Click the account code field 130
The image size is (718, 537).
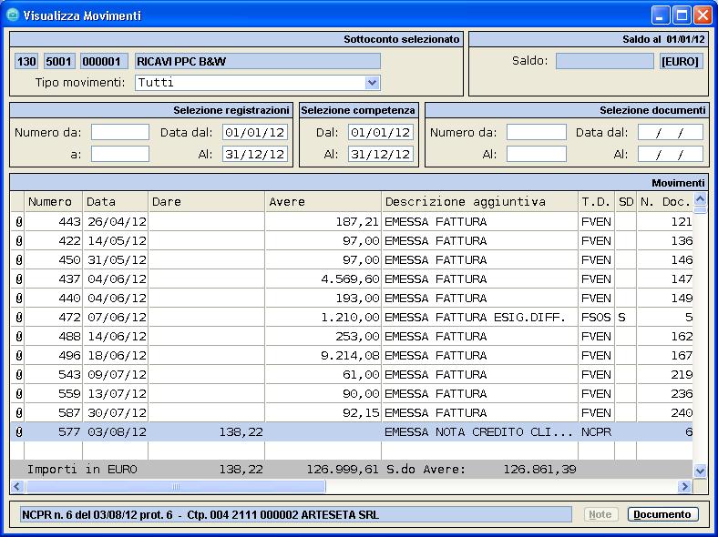tap(26, 61)
